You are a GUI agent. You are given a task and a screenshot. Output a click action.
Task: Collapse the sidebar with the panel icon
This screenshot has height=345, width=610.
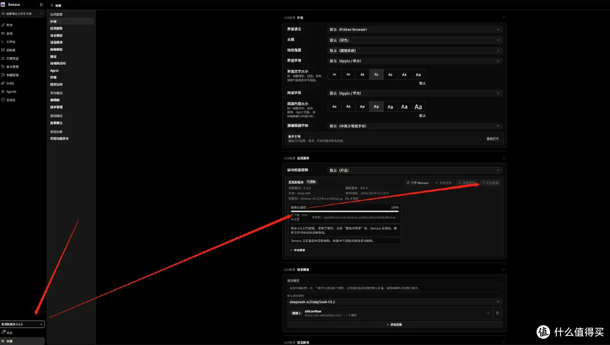pos(41,5)
